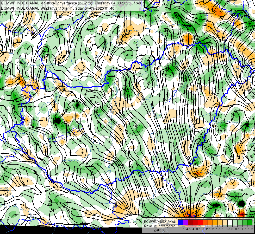The image size is (255, 234).
Task: Click the purple legend swatch
Action: coord(185,223)
